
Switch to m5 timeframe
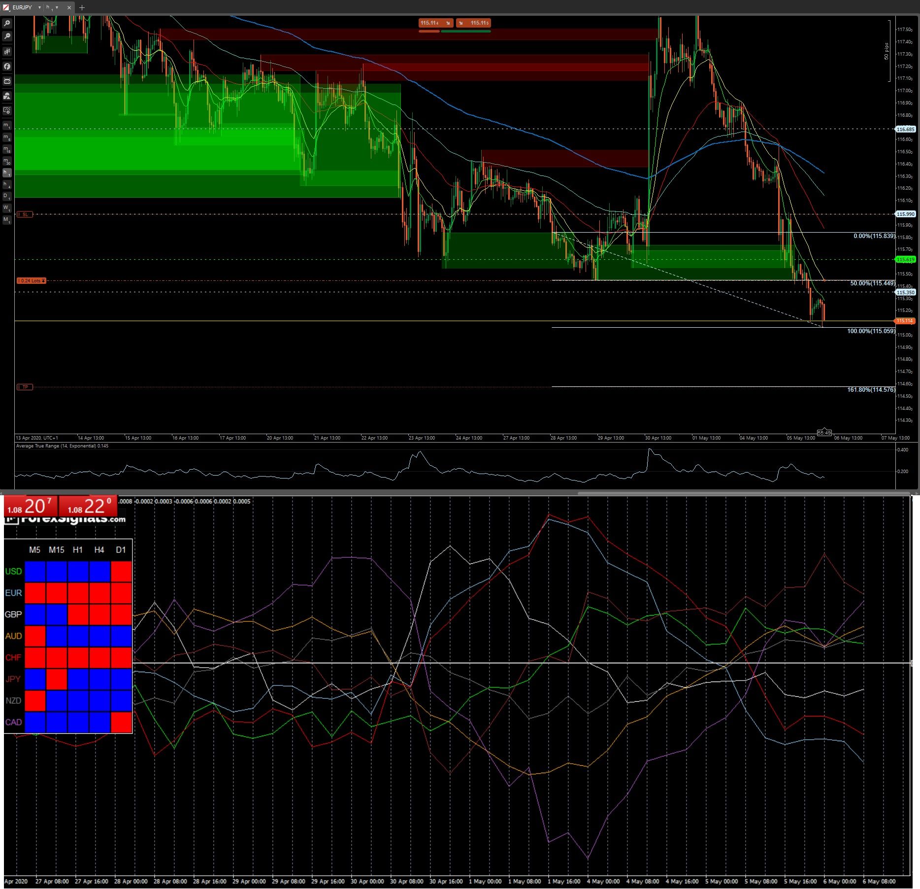point(7,138)
